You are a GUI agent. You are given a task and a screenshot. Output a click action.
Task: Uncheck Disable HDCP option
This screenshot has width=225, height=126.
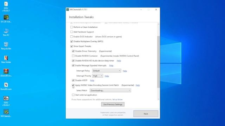coord(73,80)
